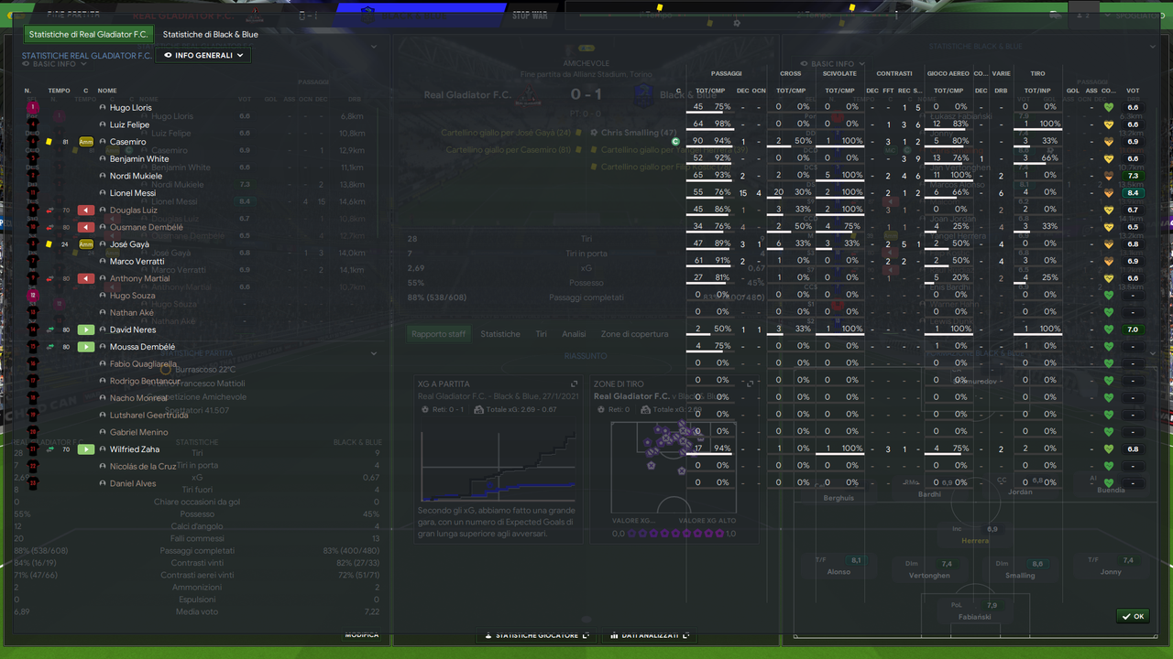The height and width of the screenshot is (659, 1173).
Task: Click Ousmane Dembélé's substitution arrows icon
Action: point(50,227)
